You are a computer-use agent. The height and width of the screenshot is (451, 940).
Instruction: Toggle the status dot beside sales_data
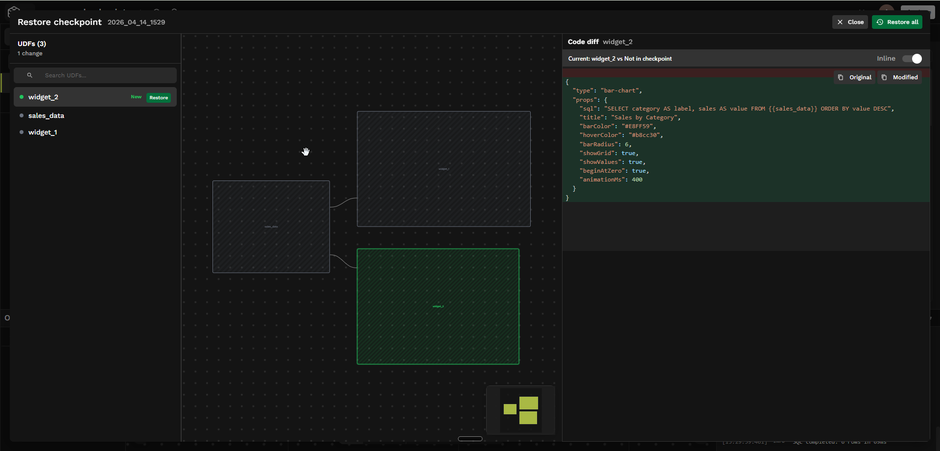coord(21,115)
